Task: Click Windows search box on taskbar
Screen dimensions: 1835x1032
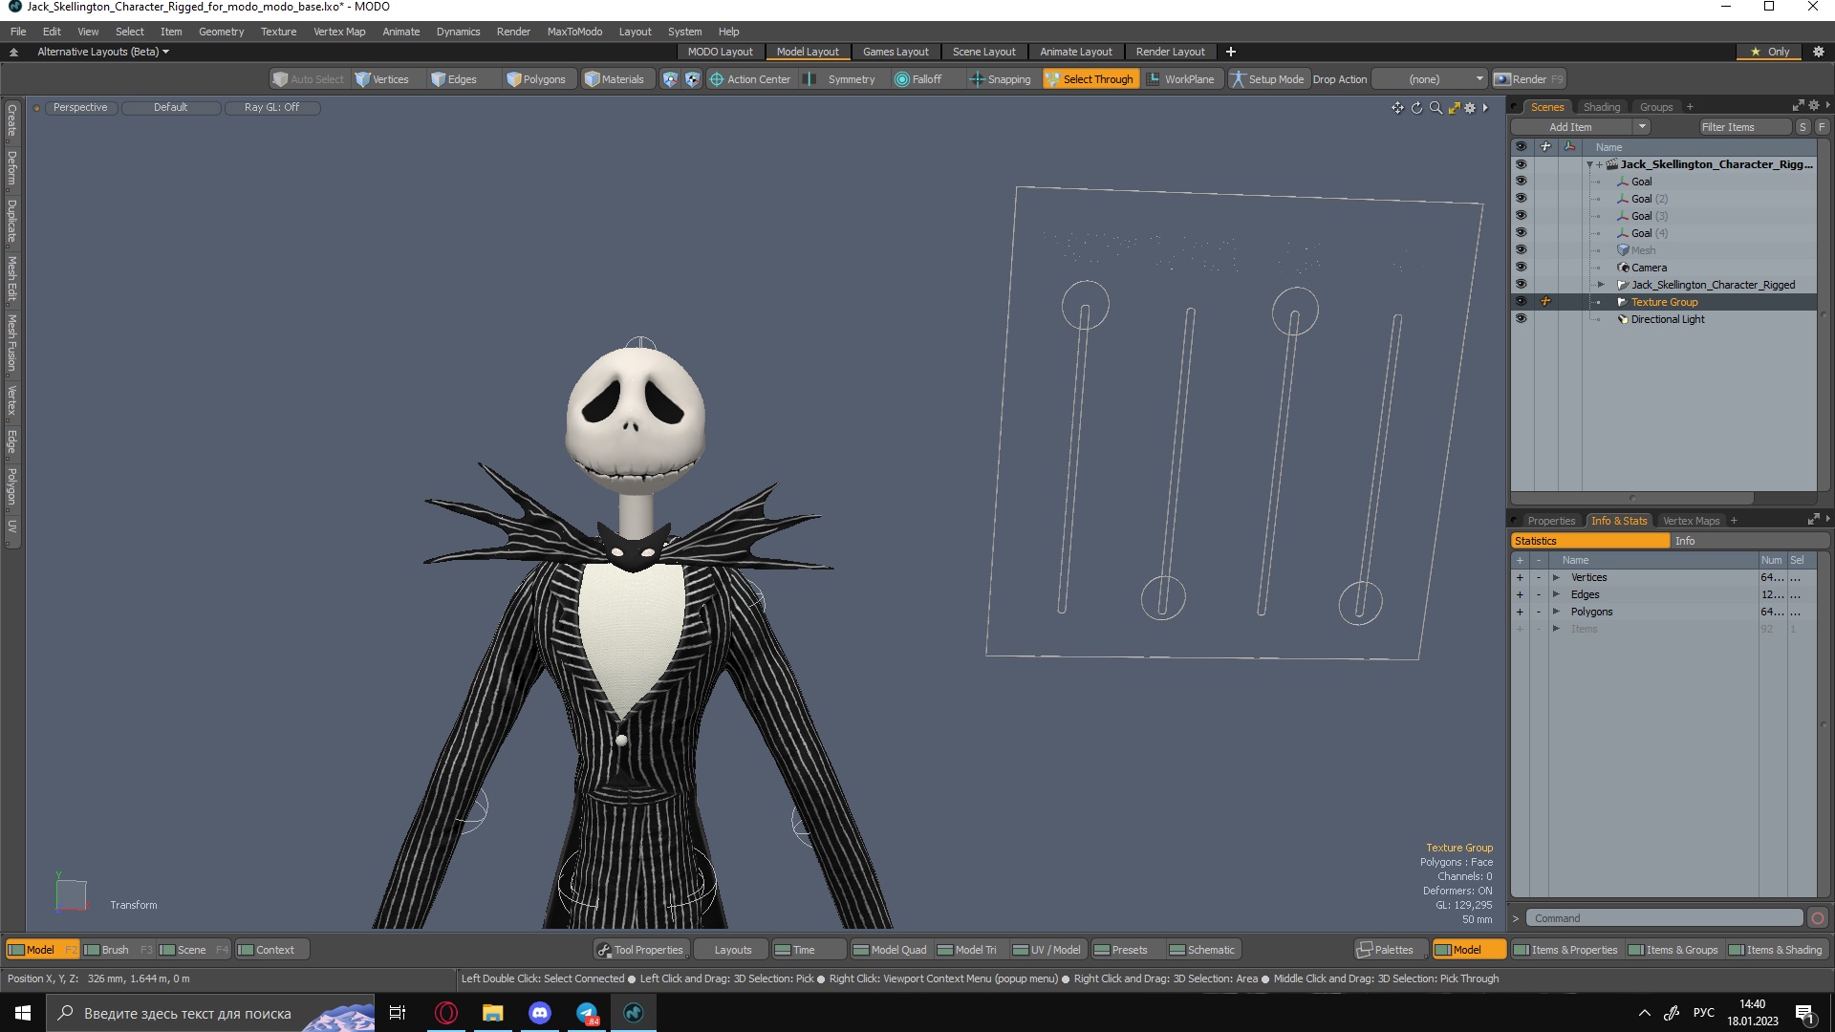Action: [210, 1013]
